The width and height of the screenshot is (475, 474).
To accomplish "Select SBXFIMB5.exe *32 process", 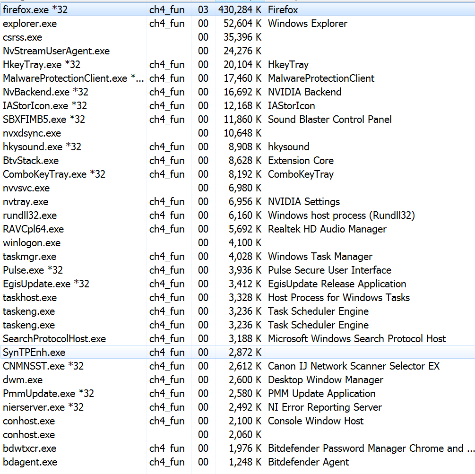I will tap(43, 120).
